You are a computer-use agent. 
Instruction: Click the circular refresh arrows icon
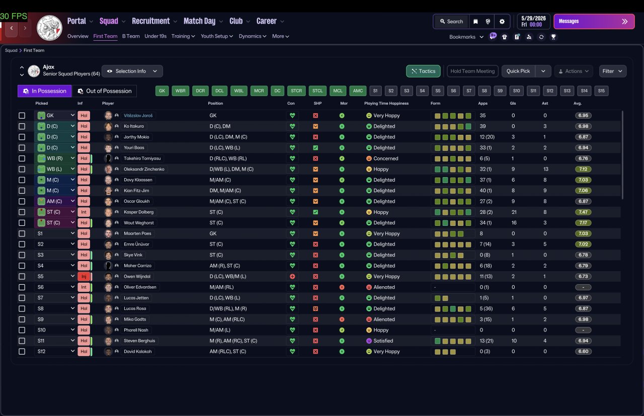541,37
